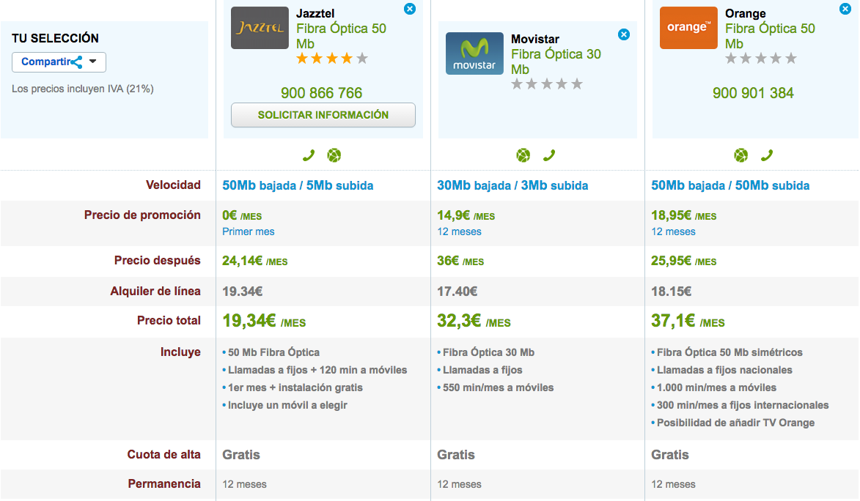Click line rental value 17.40€
860x501 pixels.
coord(457,292)
